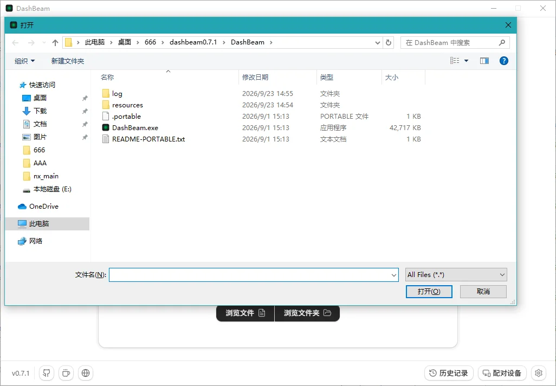Image resolution: width=556 pixels, height=386 pixels.
Task: Unpin 图片 using its pin icon
Action: [x=85, y=137]
